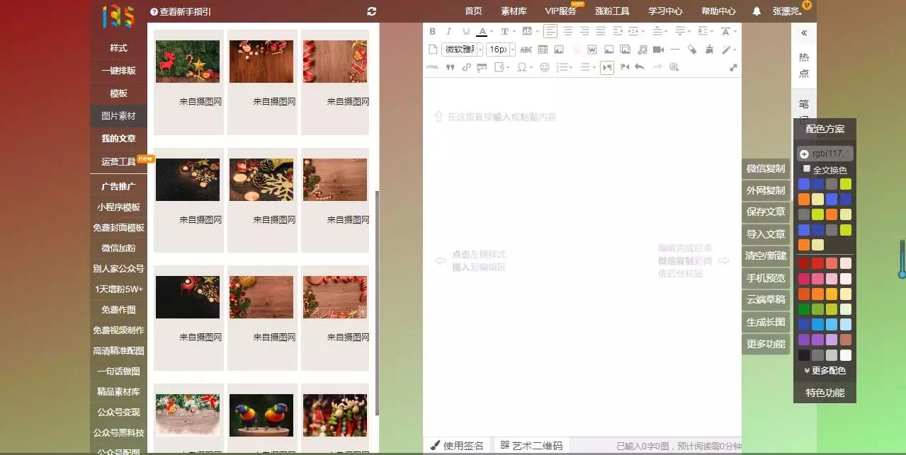
Task: Click the undo arrow icon
Action: tap(640, 67)
